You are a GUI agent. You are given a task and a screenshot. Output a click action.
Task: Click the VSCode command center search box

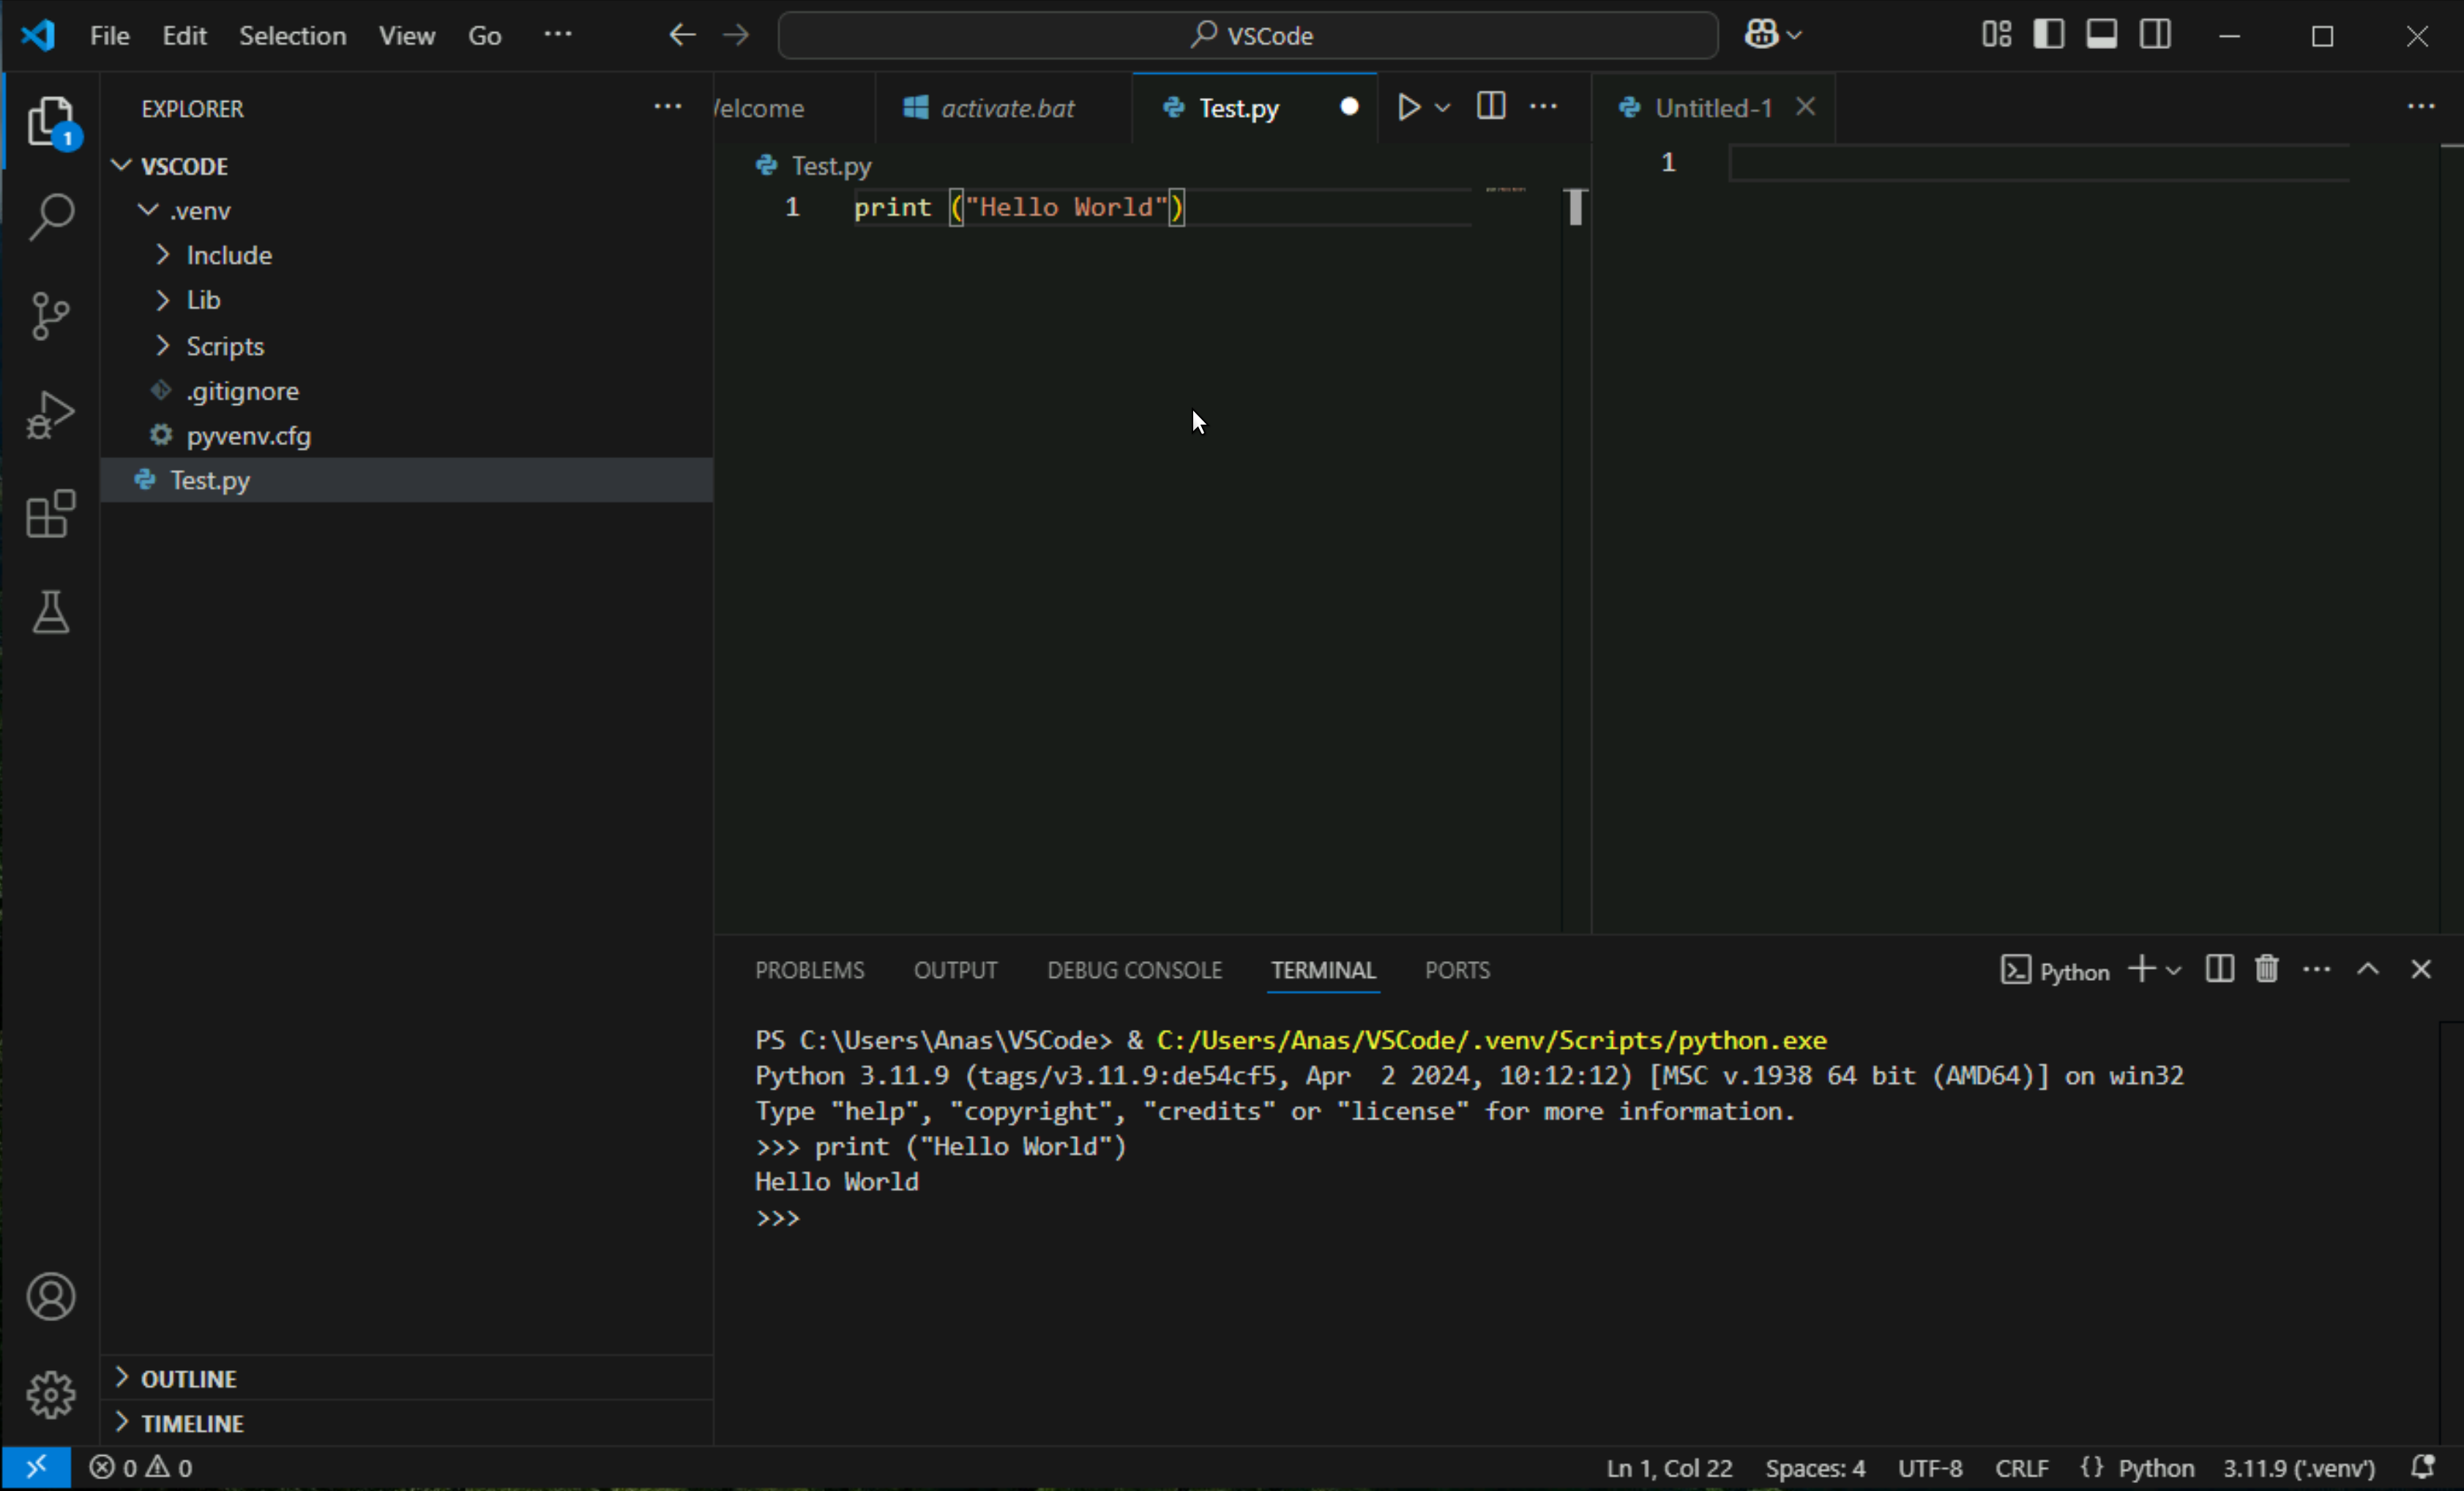(x=1248, y=36)
